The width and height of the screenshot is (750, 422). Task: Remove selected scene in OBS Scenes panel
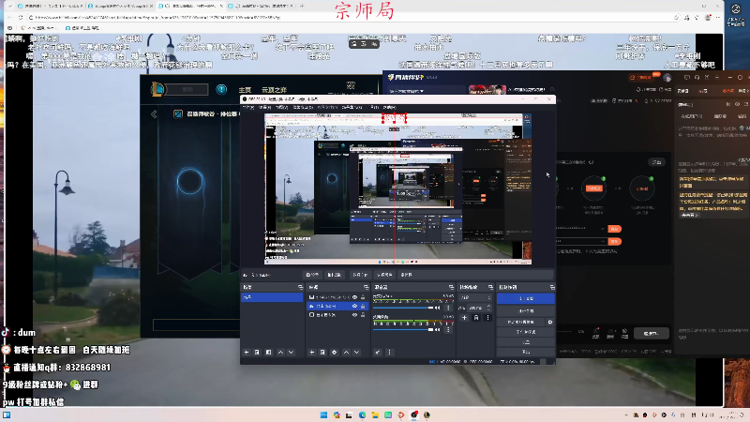click(x=257, y=353)
